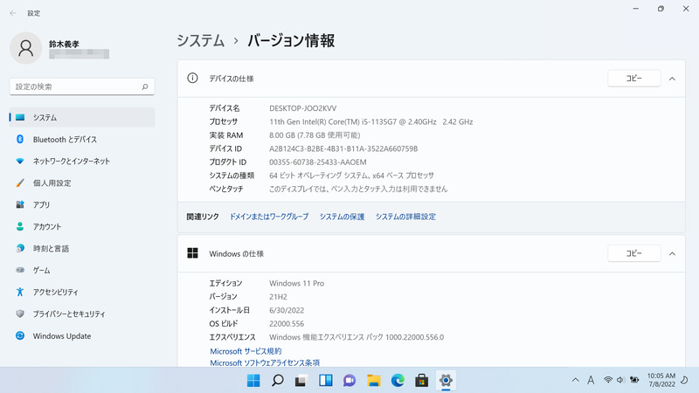Image resolution: width=699 pixels, height=393 pixels.
Task: Select the version value 21H2
Action: 278,297
